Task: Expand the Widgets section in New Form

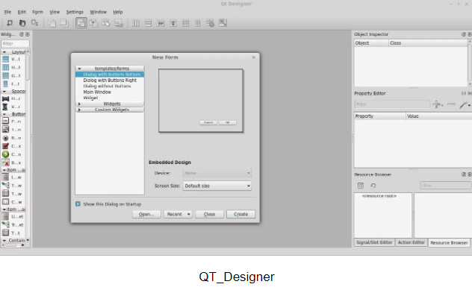Action: click(79, 104)
